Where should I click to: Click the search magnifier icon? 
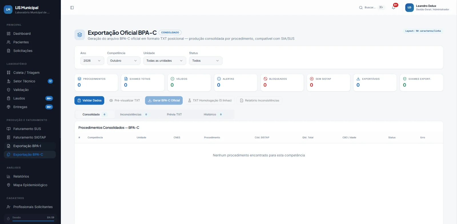(361, 8)
